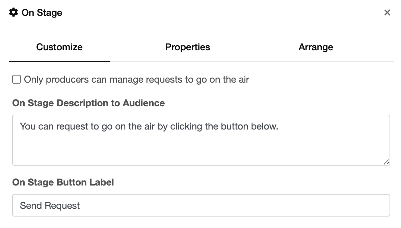Close the On Stage settings panel

(387, 13)
